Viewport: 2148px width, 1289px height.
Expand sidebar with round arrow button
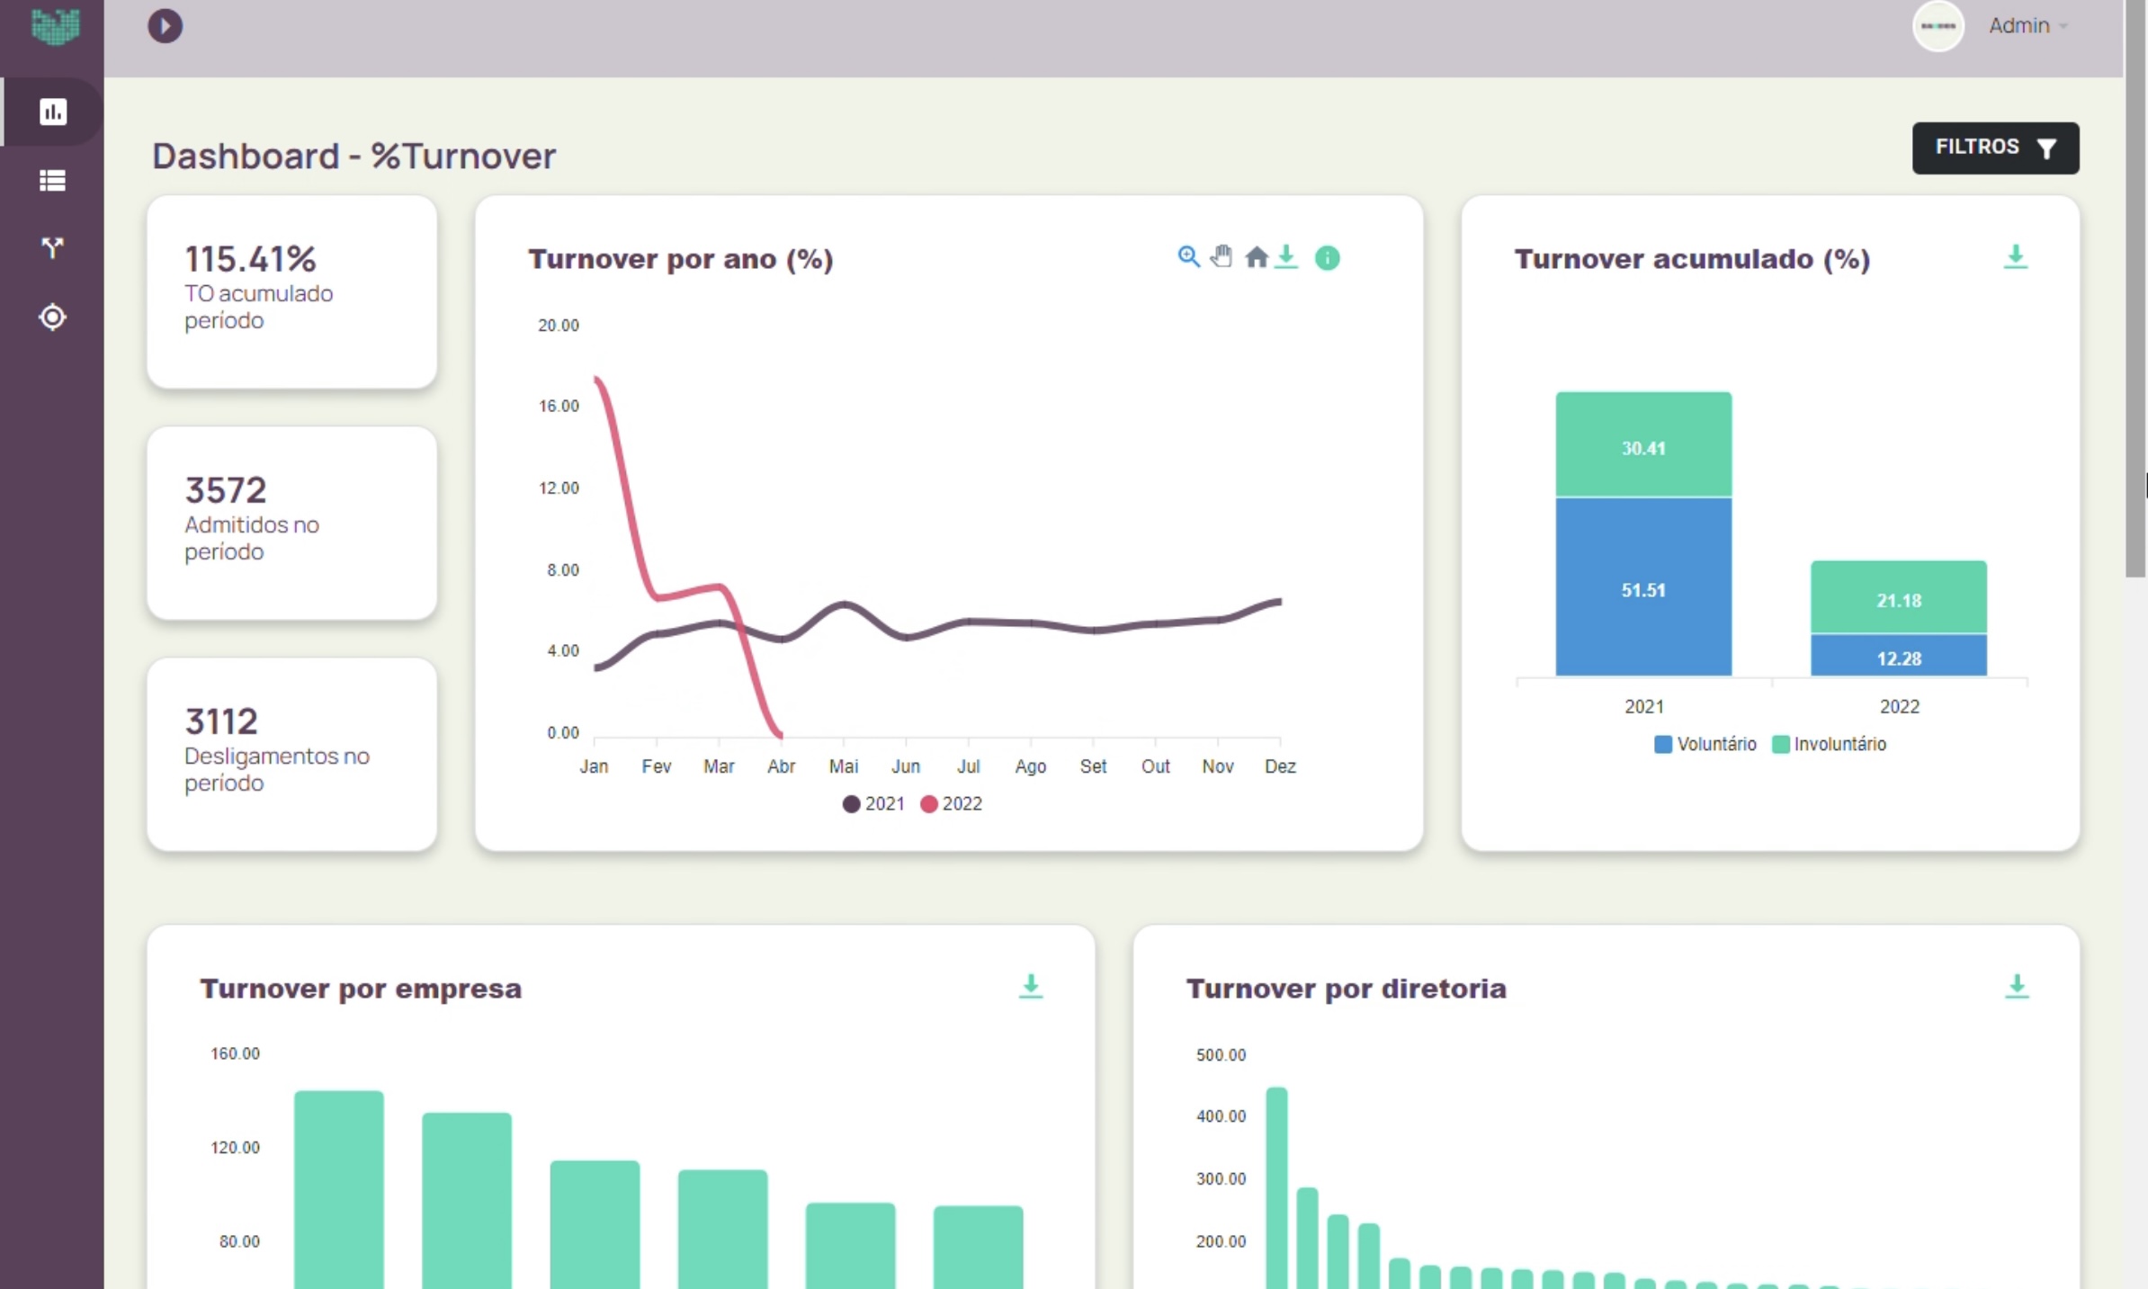click(x=165, y=26)
